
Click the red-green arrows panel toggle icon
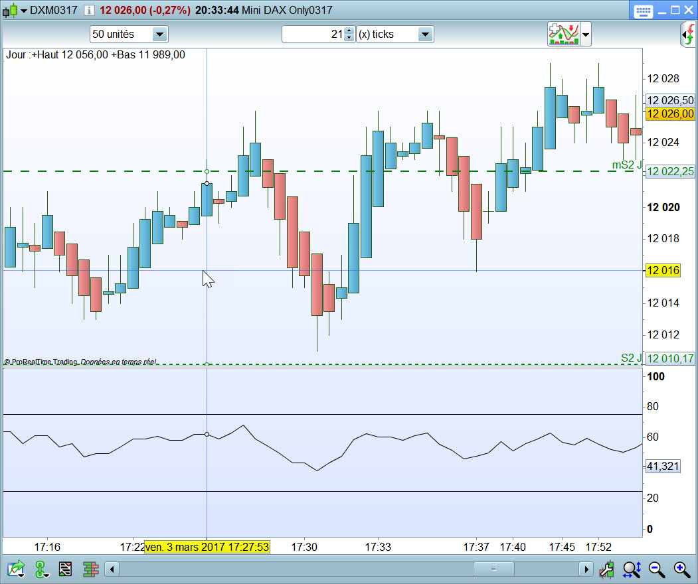click(688, 35)
